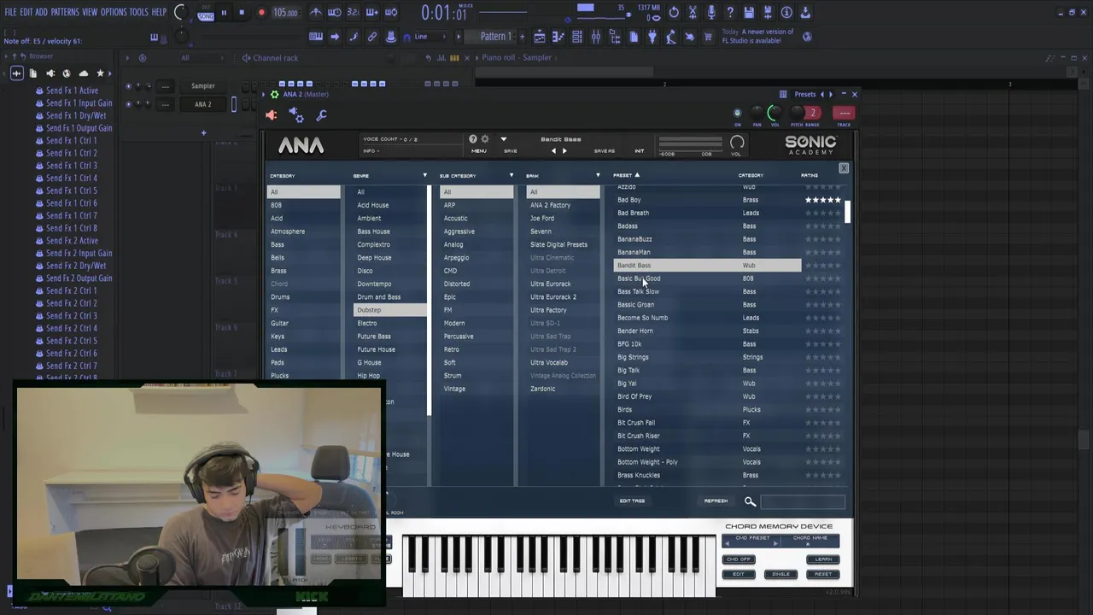Open project info icon

click(786, 13)
